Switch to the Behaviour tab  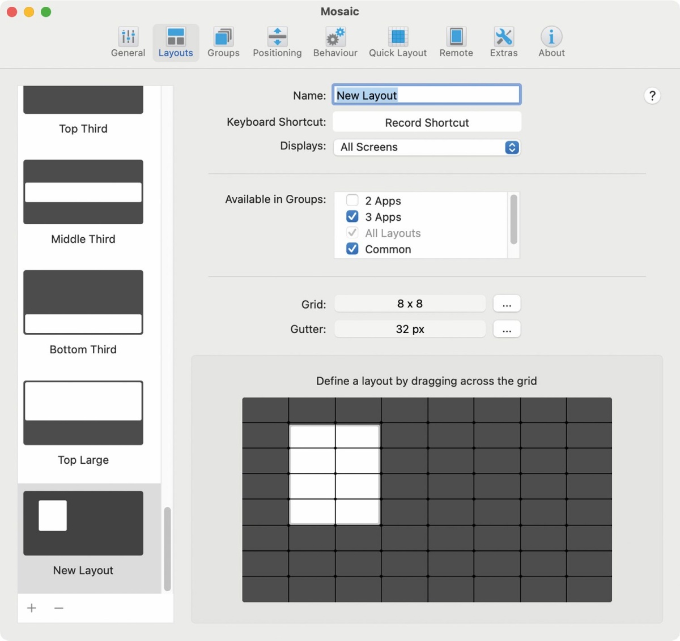335,42
